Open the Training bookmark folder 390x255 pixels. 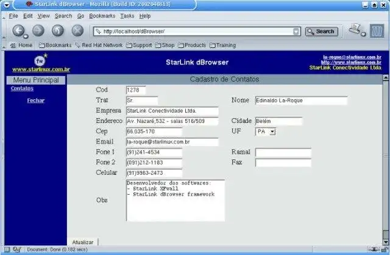[223, 45]
